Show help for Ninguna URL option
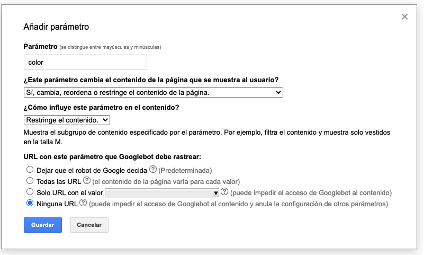The width and height of the screenshot is (424, 255). pyautogui.click(x=83, y=204)
